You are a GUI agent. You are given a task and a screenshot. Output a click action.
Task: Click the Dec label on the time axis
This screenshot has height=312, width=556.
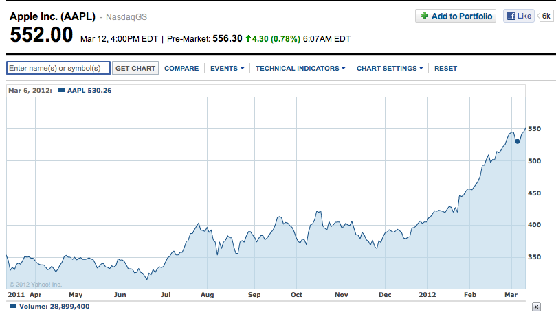point(385,295)
